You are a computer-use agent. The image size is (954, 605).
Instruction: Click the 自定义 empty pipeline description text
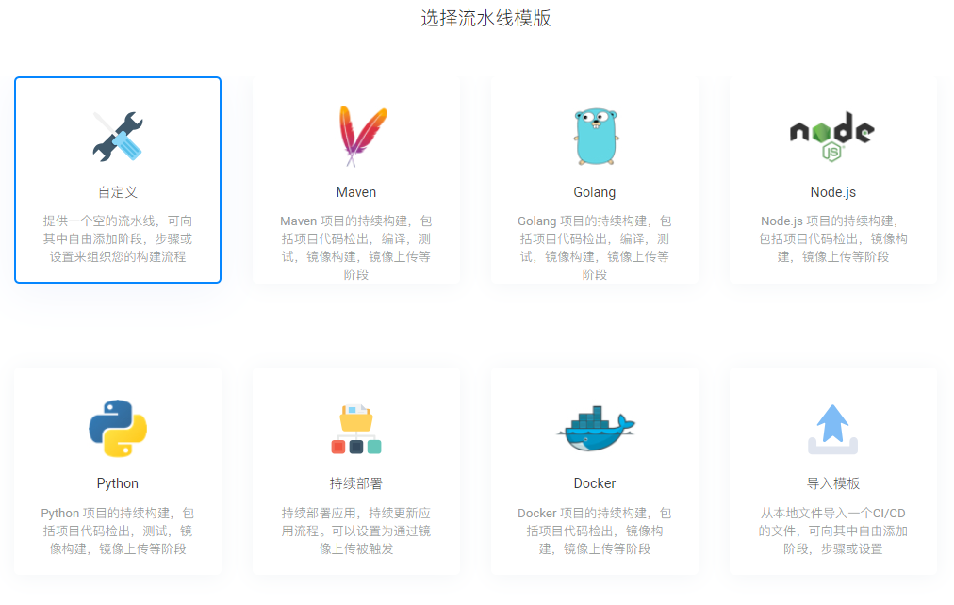click(118, 238)
